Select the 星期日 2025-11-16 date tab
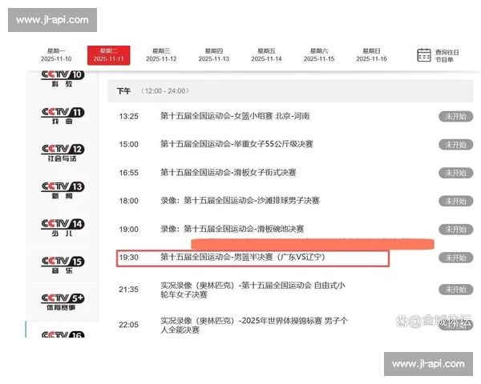Image resolution: width=481 pixels, height=384 pixels. 371,54
